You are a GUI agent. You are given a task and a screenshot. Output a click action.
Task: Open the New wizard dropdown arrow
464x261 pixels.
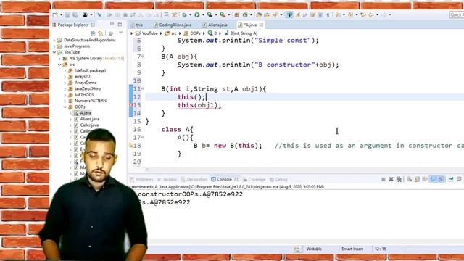pos(61,14)
